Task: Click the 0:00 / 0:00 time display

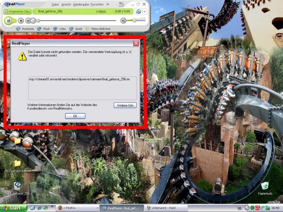Action: tap(122, 11)
